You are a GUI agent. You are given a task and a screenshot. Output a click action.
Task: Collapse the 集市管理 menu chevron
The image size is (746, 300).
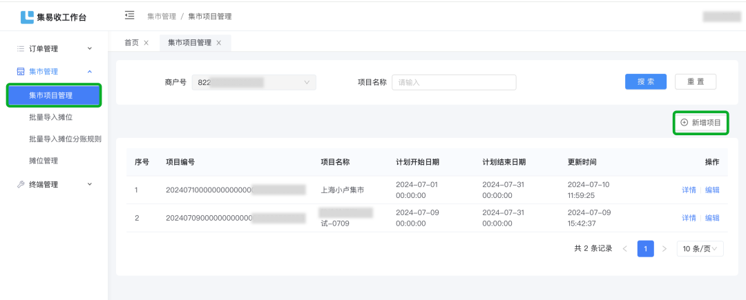(x=89, y=72)
